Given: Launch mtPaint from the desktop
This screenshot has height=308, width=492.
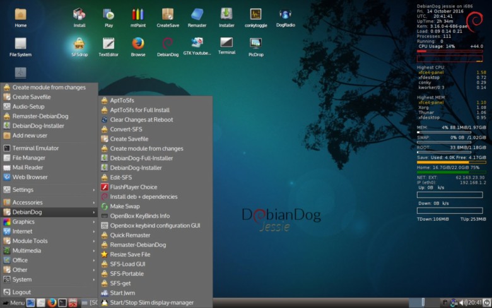Looking at the screenshot, I should (138, 18).
